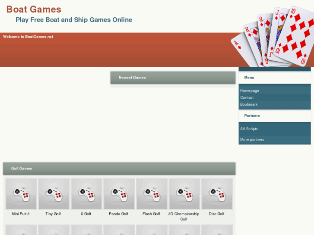Image resolution: width=314 pixels, height=235 pixels.
Task: Open the Contact menu link
Action: point(247,97)
